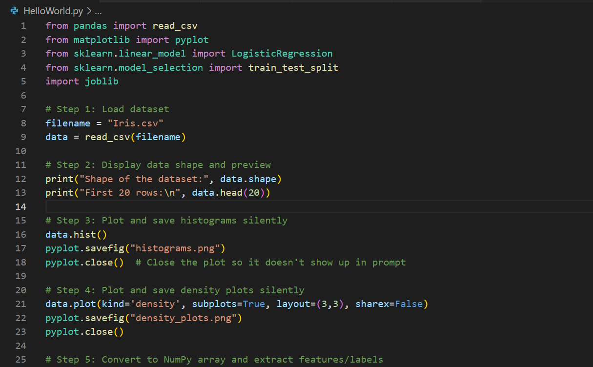
Task: Click line number 12 in the gutter
Action: [20, 179]
